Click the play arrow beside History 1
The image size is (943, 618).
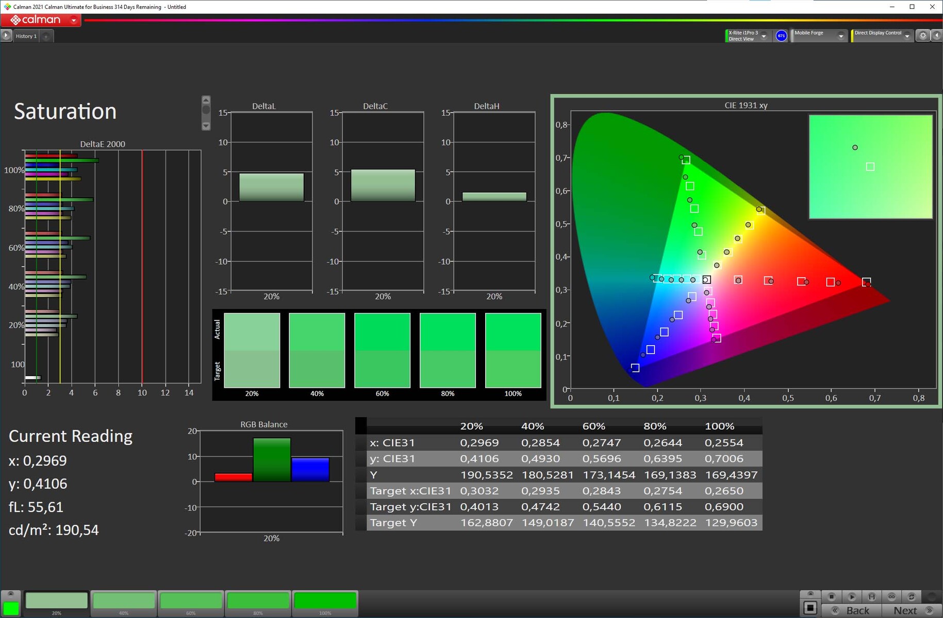pyautogui.click(x=6, y=36)
